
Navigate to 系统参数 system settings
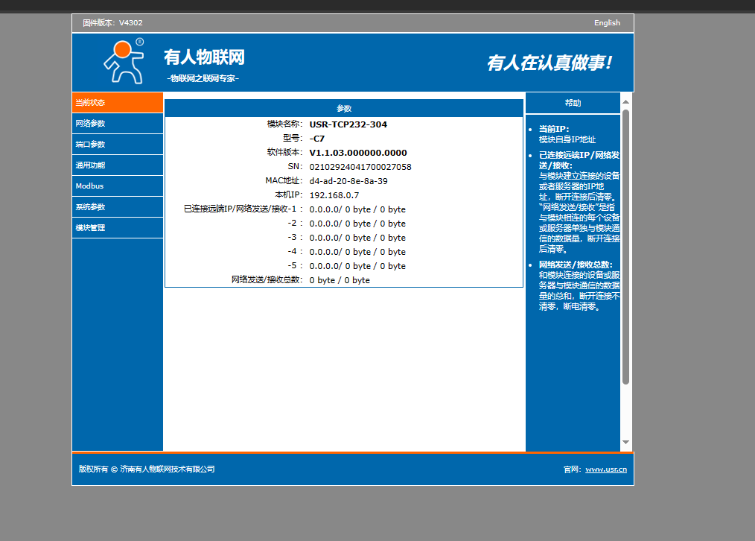pos(117,207)
